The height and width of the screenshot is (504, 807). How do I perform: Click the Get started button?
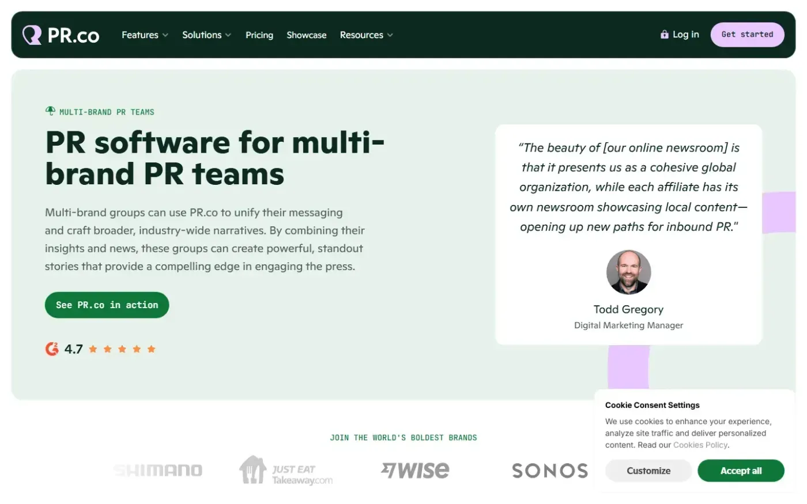pos(747,35)
